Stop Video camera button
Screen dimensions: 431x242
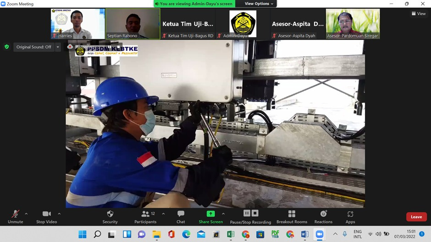pyautogui.click(x=46, y=217)
